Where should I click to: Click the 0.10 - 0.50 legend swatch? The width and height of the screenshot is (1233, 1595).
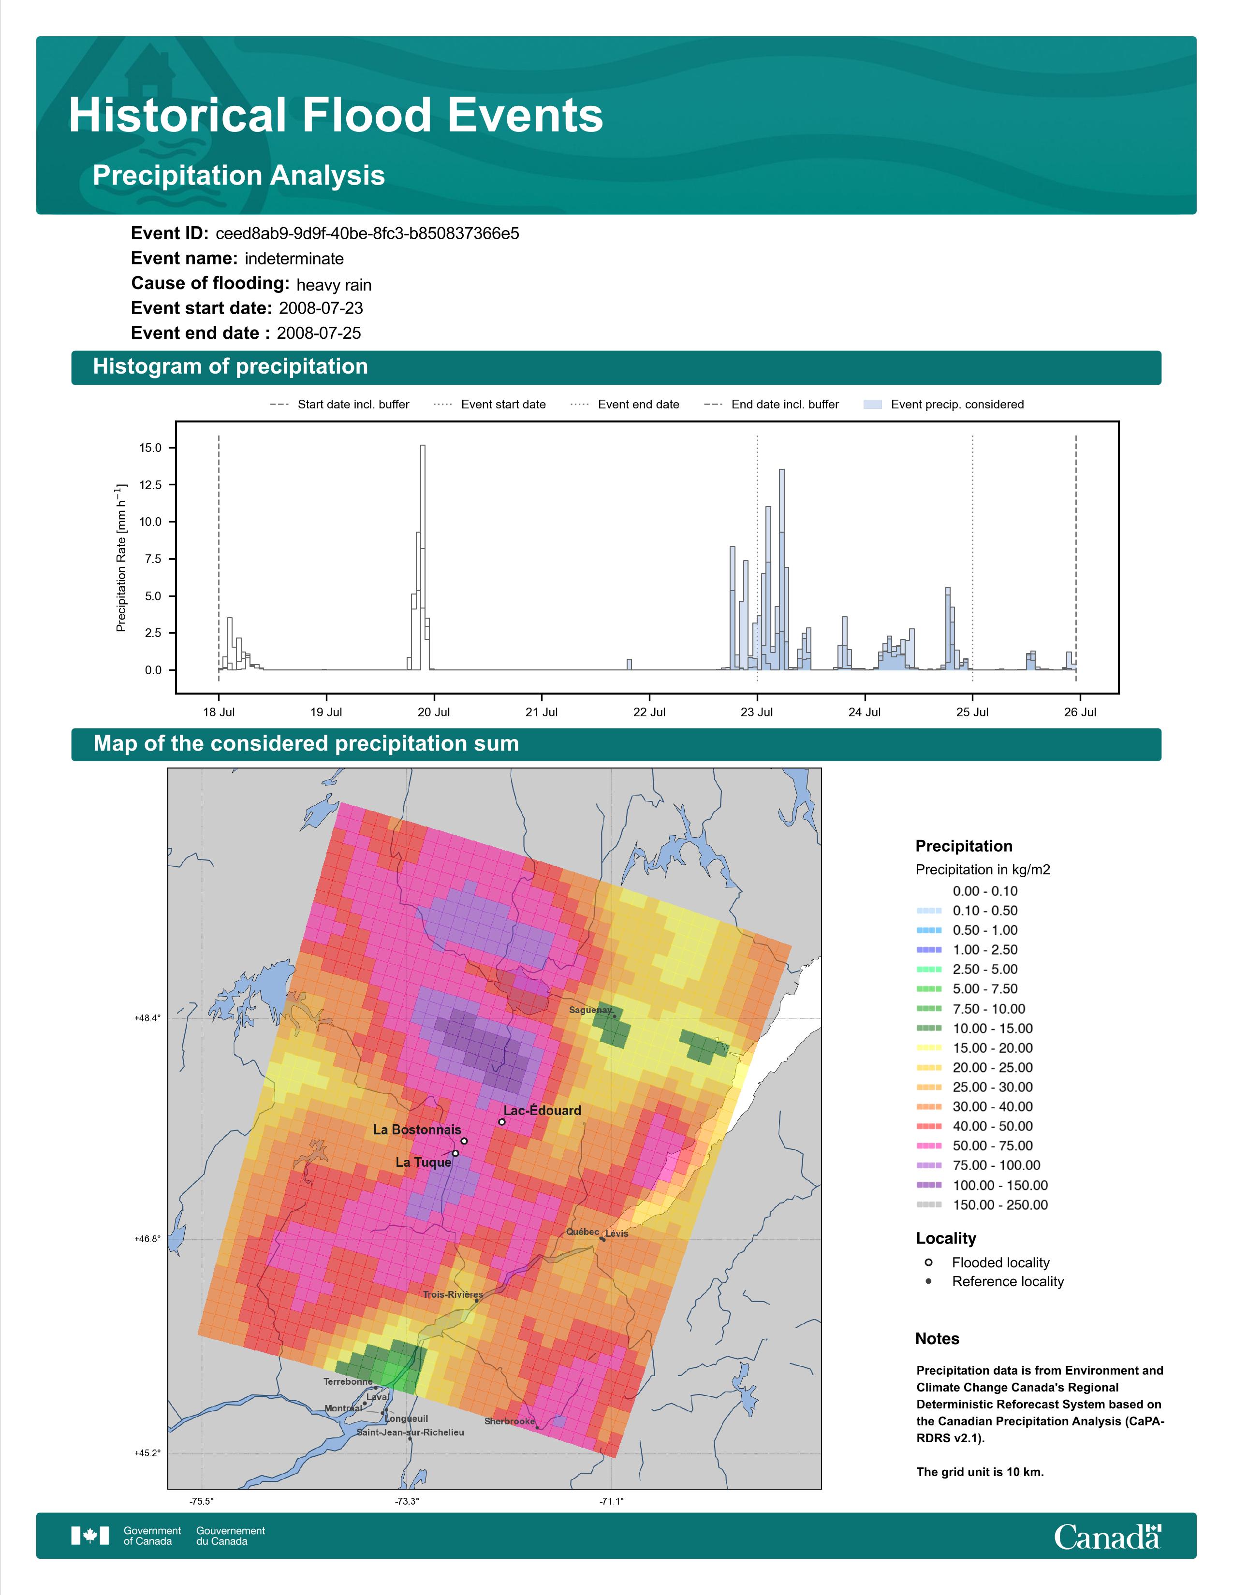[x=928, y=911]
